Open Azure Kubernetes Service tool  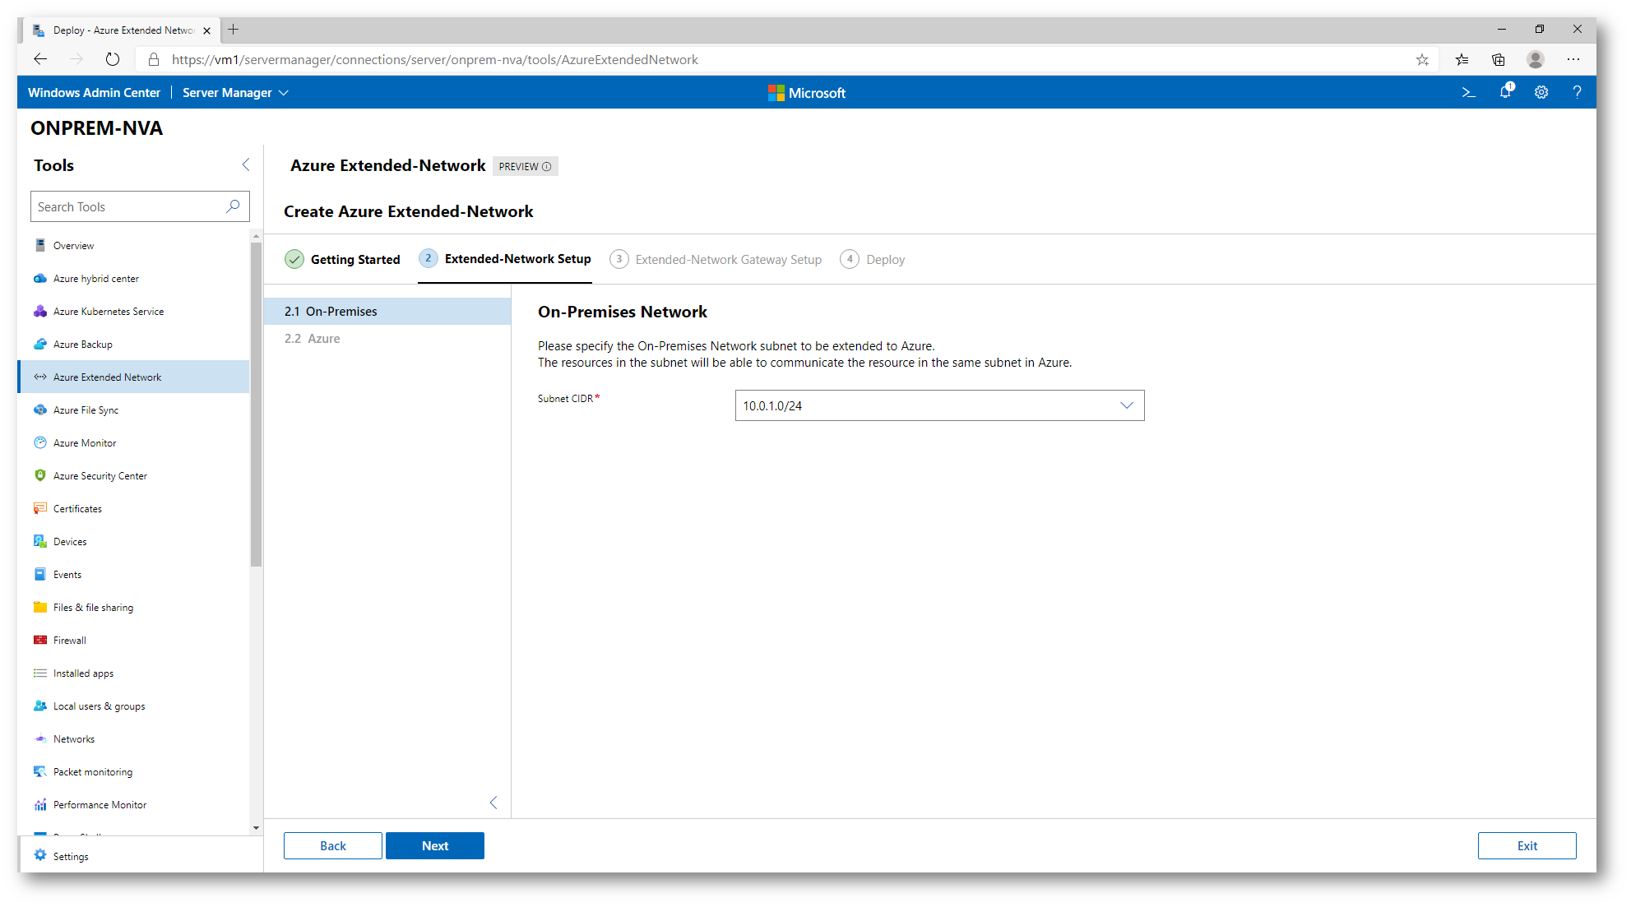coord(133,311)
